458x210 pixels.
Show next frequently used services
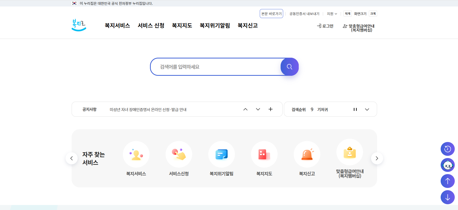pos(377,158)
